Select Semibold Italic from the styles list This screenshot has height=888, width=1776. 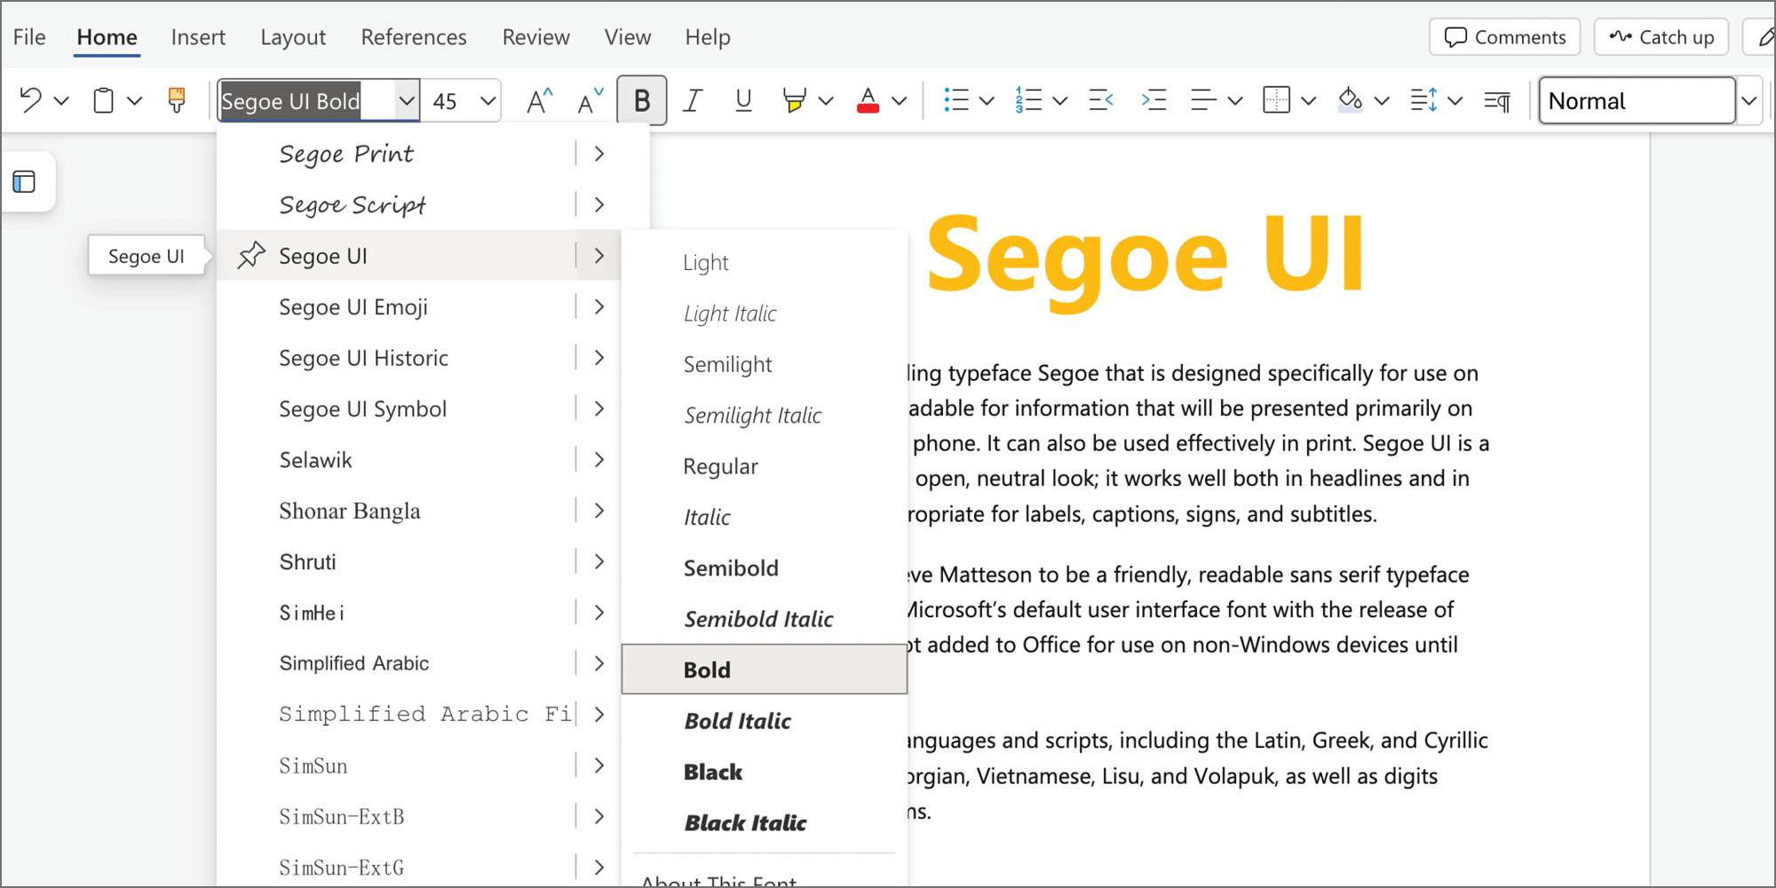[x=758, y=618]
